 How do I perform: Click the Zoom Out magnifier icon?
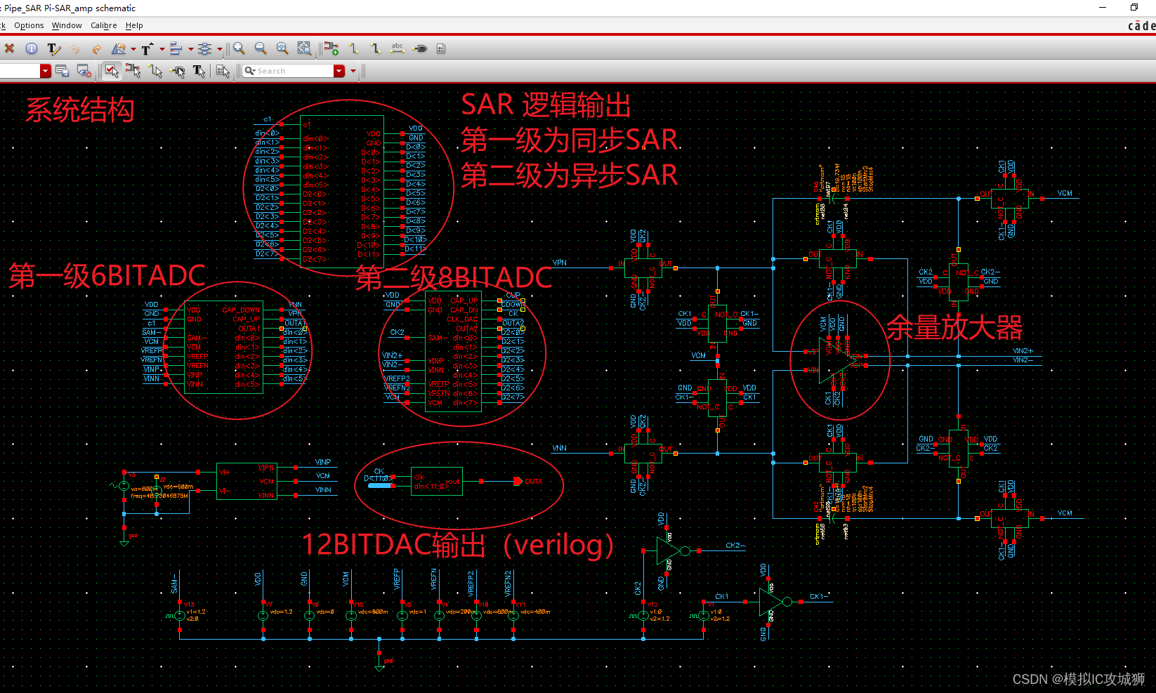(x=261, y=48)
